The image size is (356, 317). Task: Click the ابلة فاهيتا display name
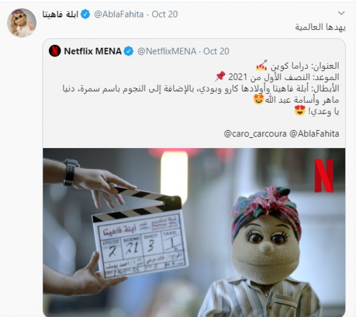coord(61,14)
